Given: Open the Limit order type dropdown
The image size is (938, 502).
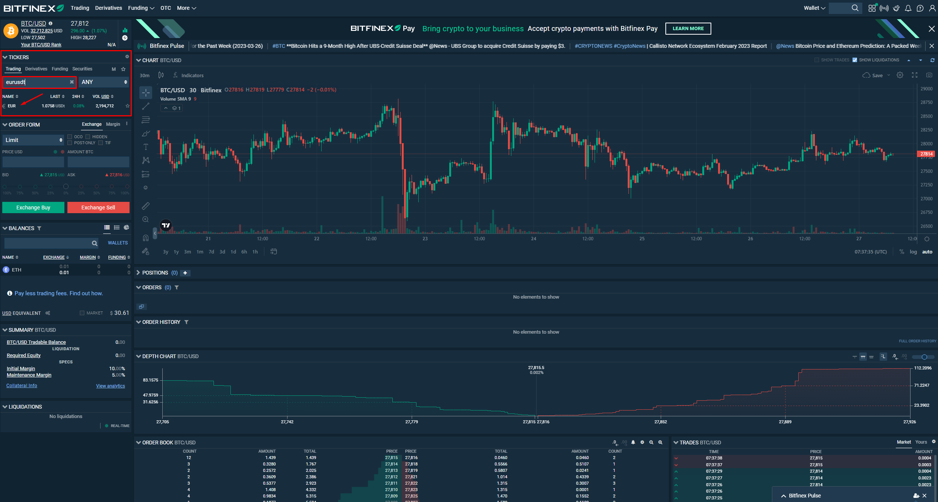Looking at the screenshot, I should point(33,140).
